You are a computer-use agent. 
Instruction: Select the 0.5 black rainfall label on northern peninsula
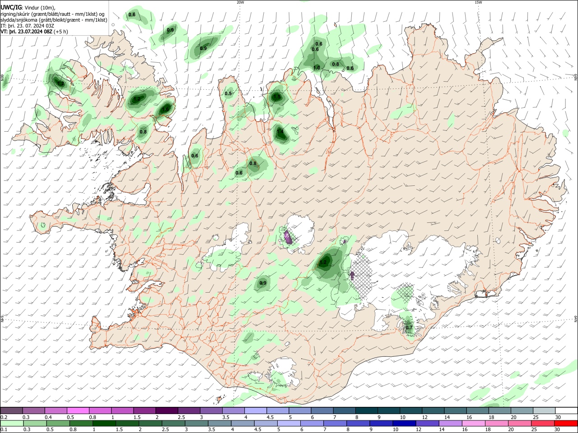pyautogui.click(x=228, y=94)
